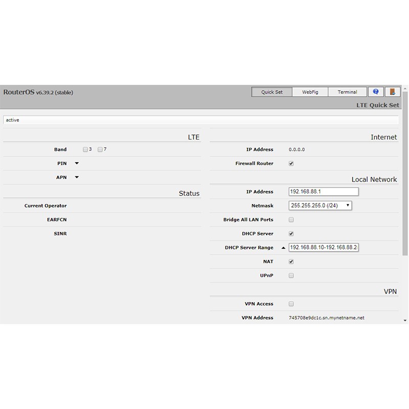Expand the APN field arrow

coord(77,177)
